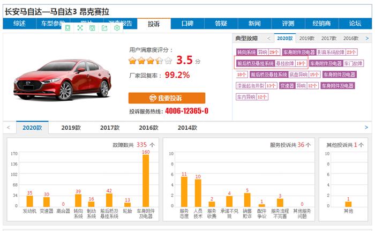Click the 变速器 bar showing 30
Screen dimensions: 375x231
click(x=47, y=202)
